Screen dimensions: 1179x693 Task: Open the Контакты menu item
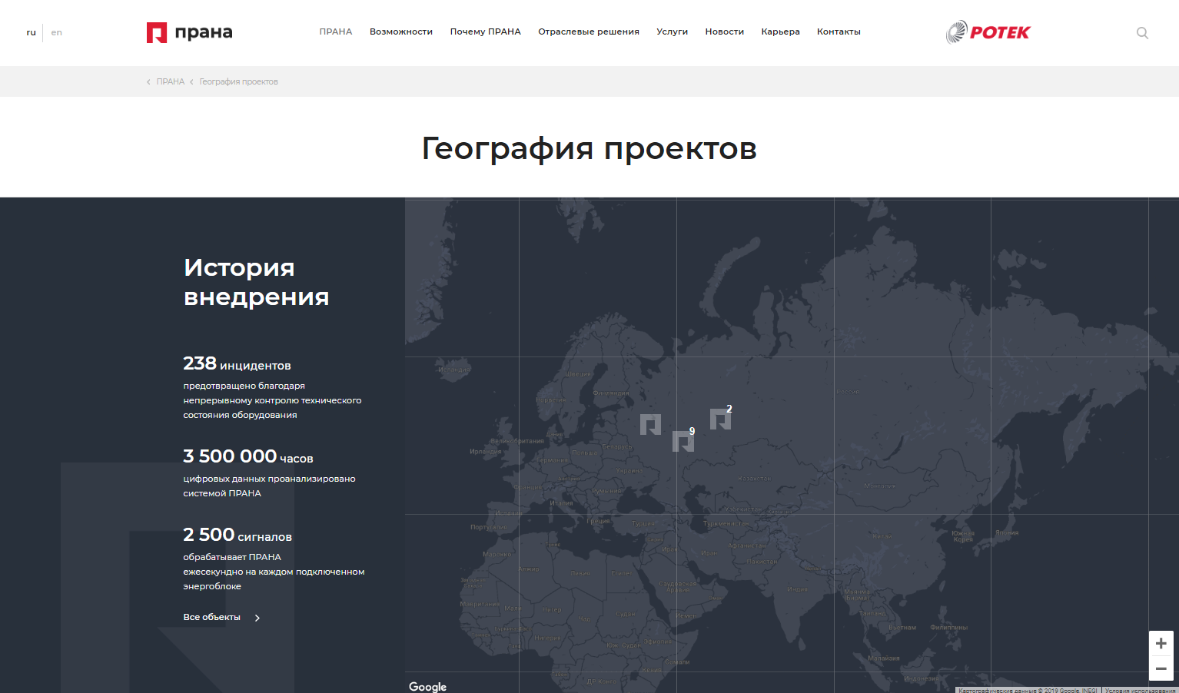(839, 31)
